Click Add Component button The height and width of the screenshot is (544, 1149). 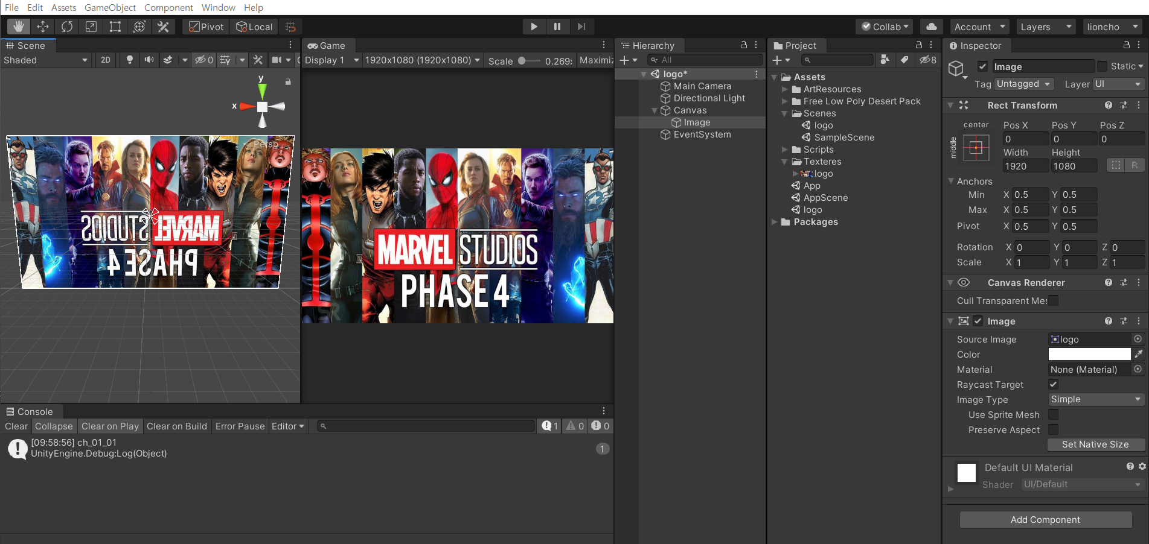point(1045,520)
